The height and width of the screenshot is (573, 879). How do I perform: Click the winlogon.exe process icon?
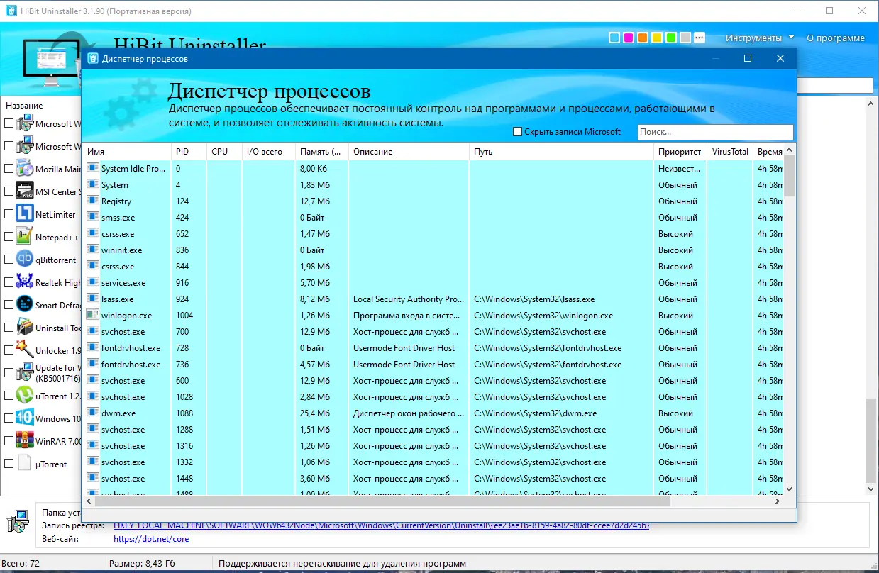tap(92, 315)
